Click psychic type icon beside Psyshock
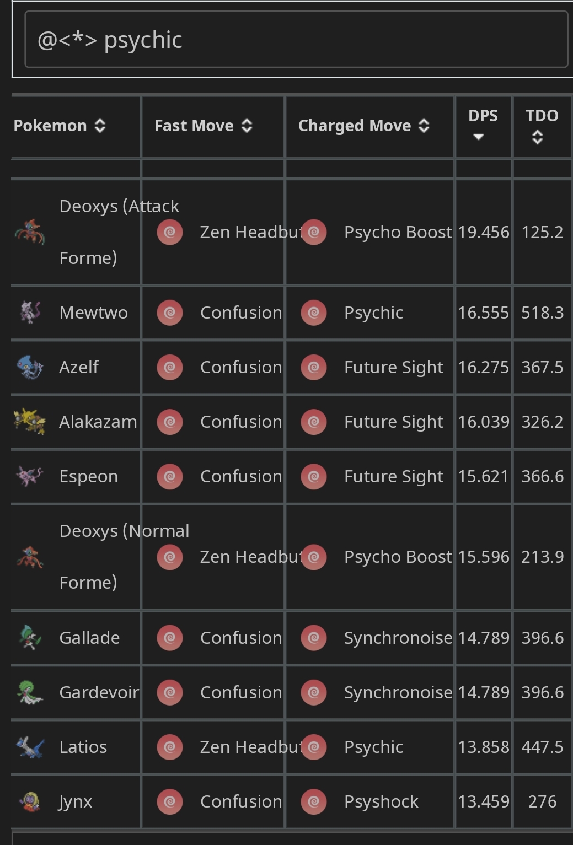Image resolution: width=573 pixels, height=845 pixels. [314, 801]
